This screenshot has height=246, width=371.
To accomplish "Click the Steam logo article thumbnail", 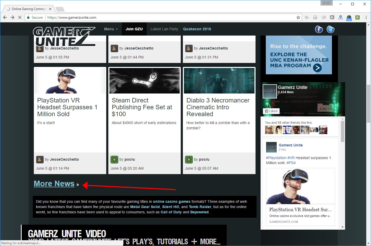I will coord(145,81).
